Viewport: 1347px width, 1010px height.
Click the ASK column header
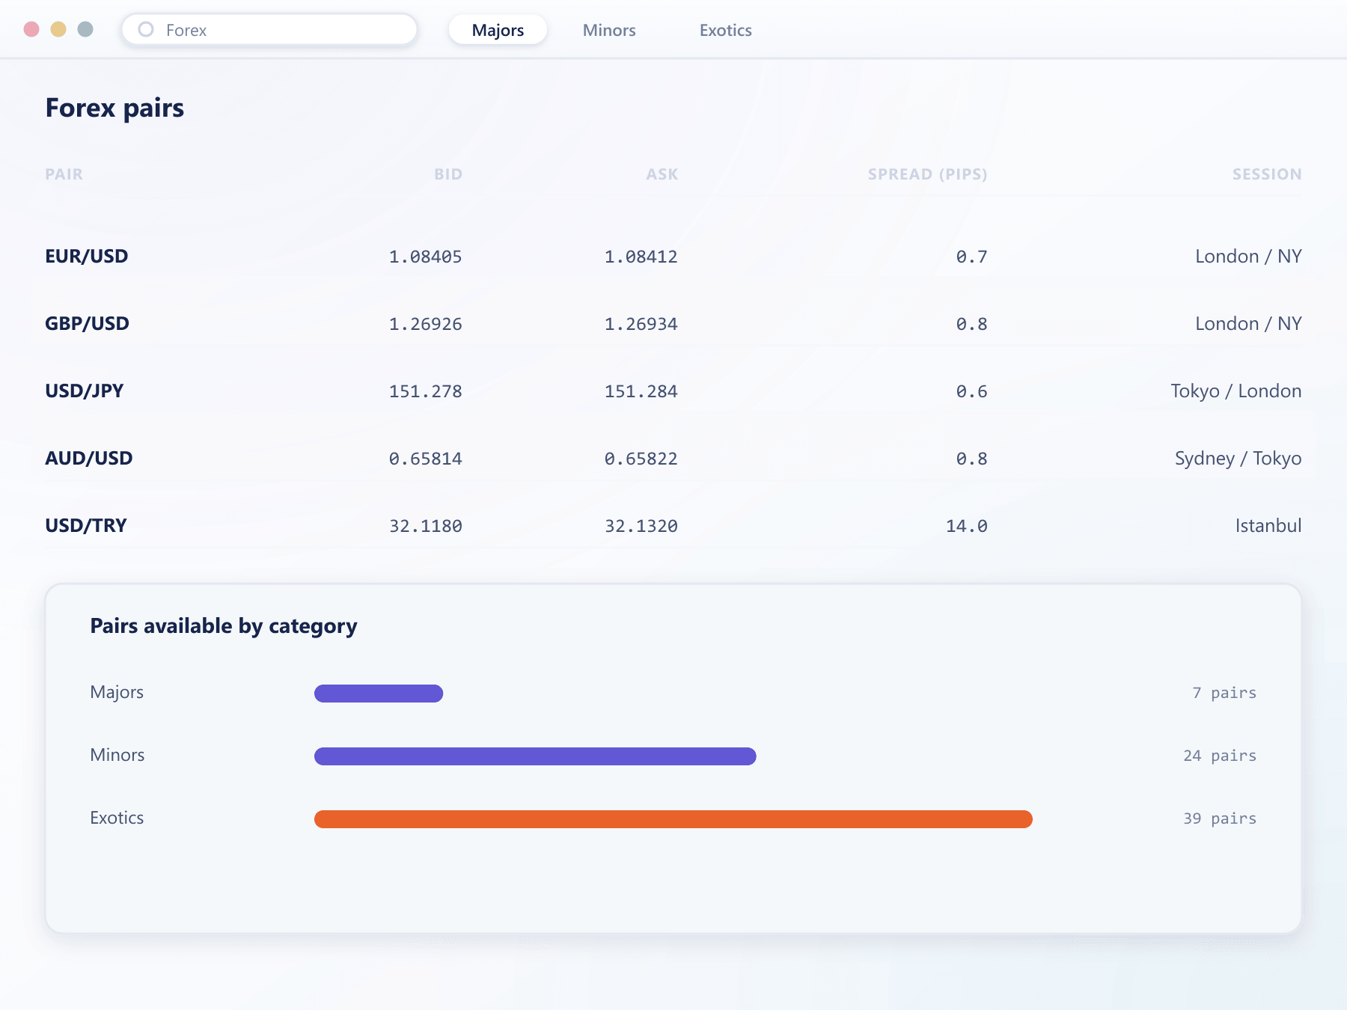pos(662,174)
